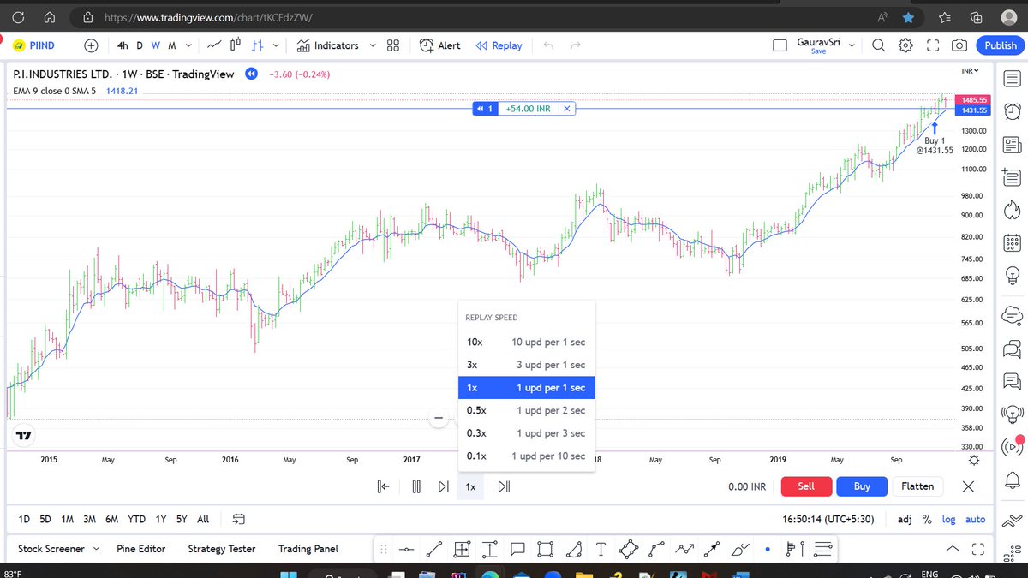Viewport: 1028px width, 578px height.
Task: Select 0.5x replay speed
Action: (x=526, y=410)
